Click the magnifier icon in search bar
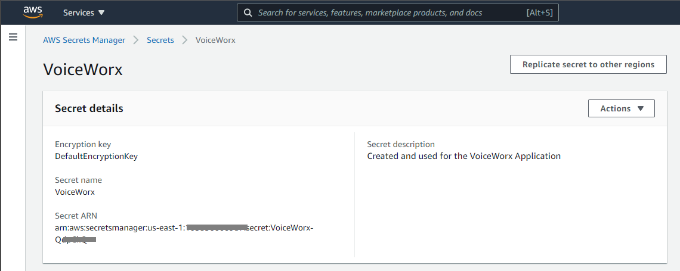Screen dimensions: 680x271 [x=248, y=13]
